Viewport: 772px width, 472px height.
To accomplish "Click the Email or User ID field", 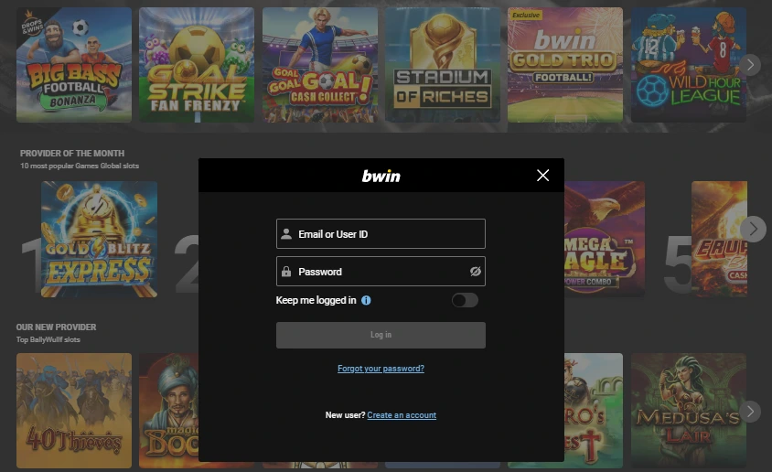I will pos(381,234).
